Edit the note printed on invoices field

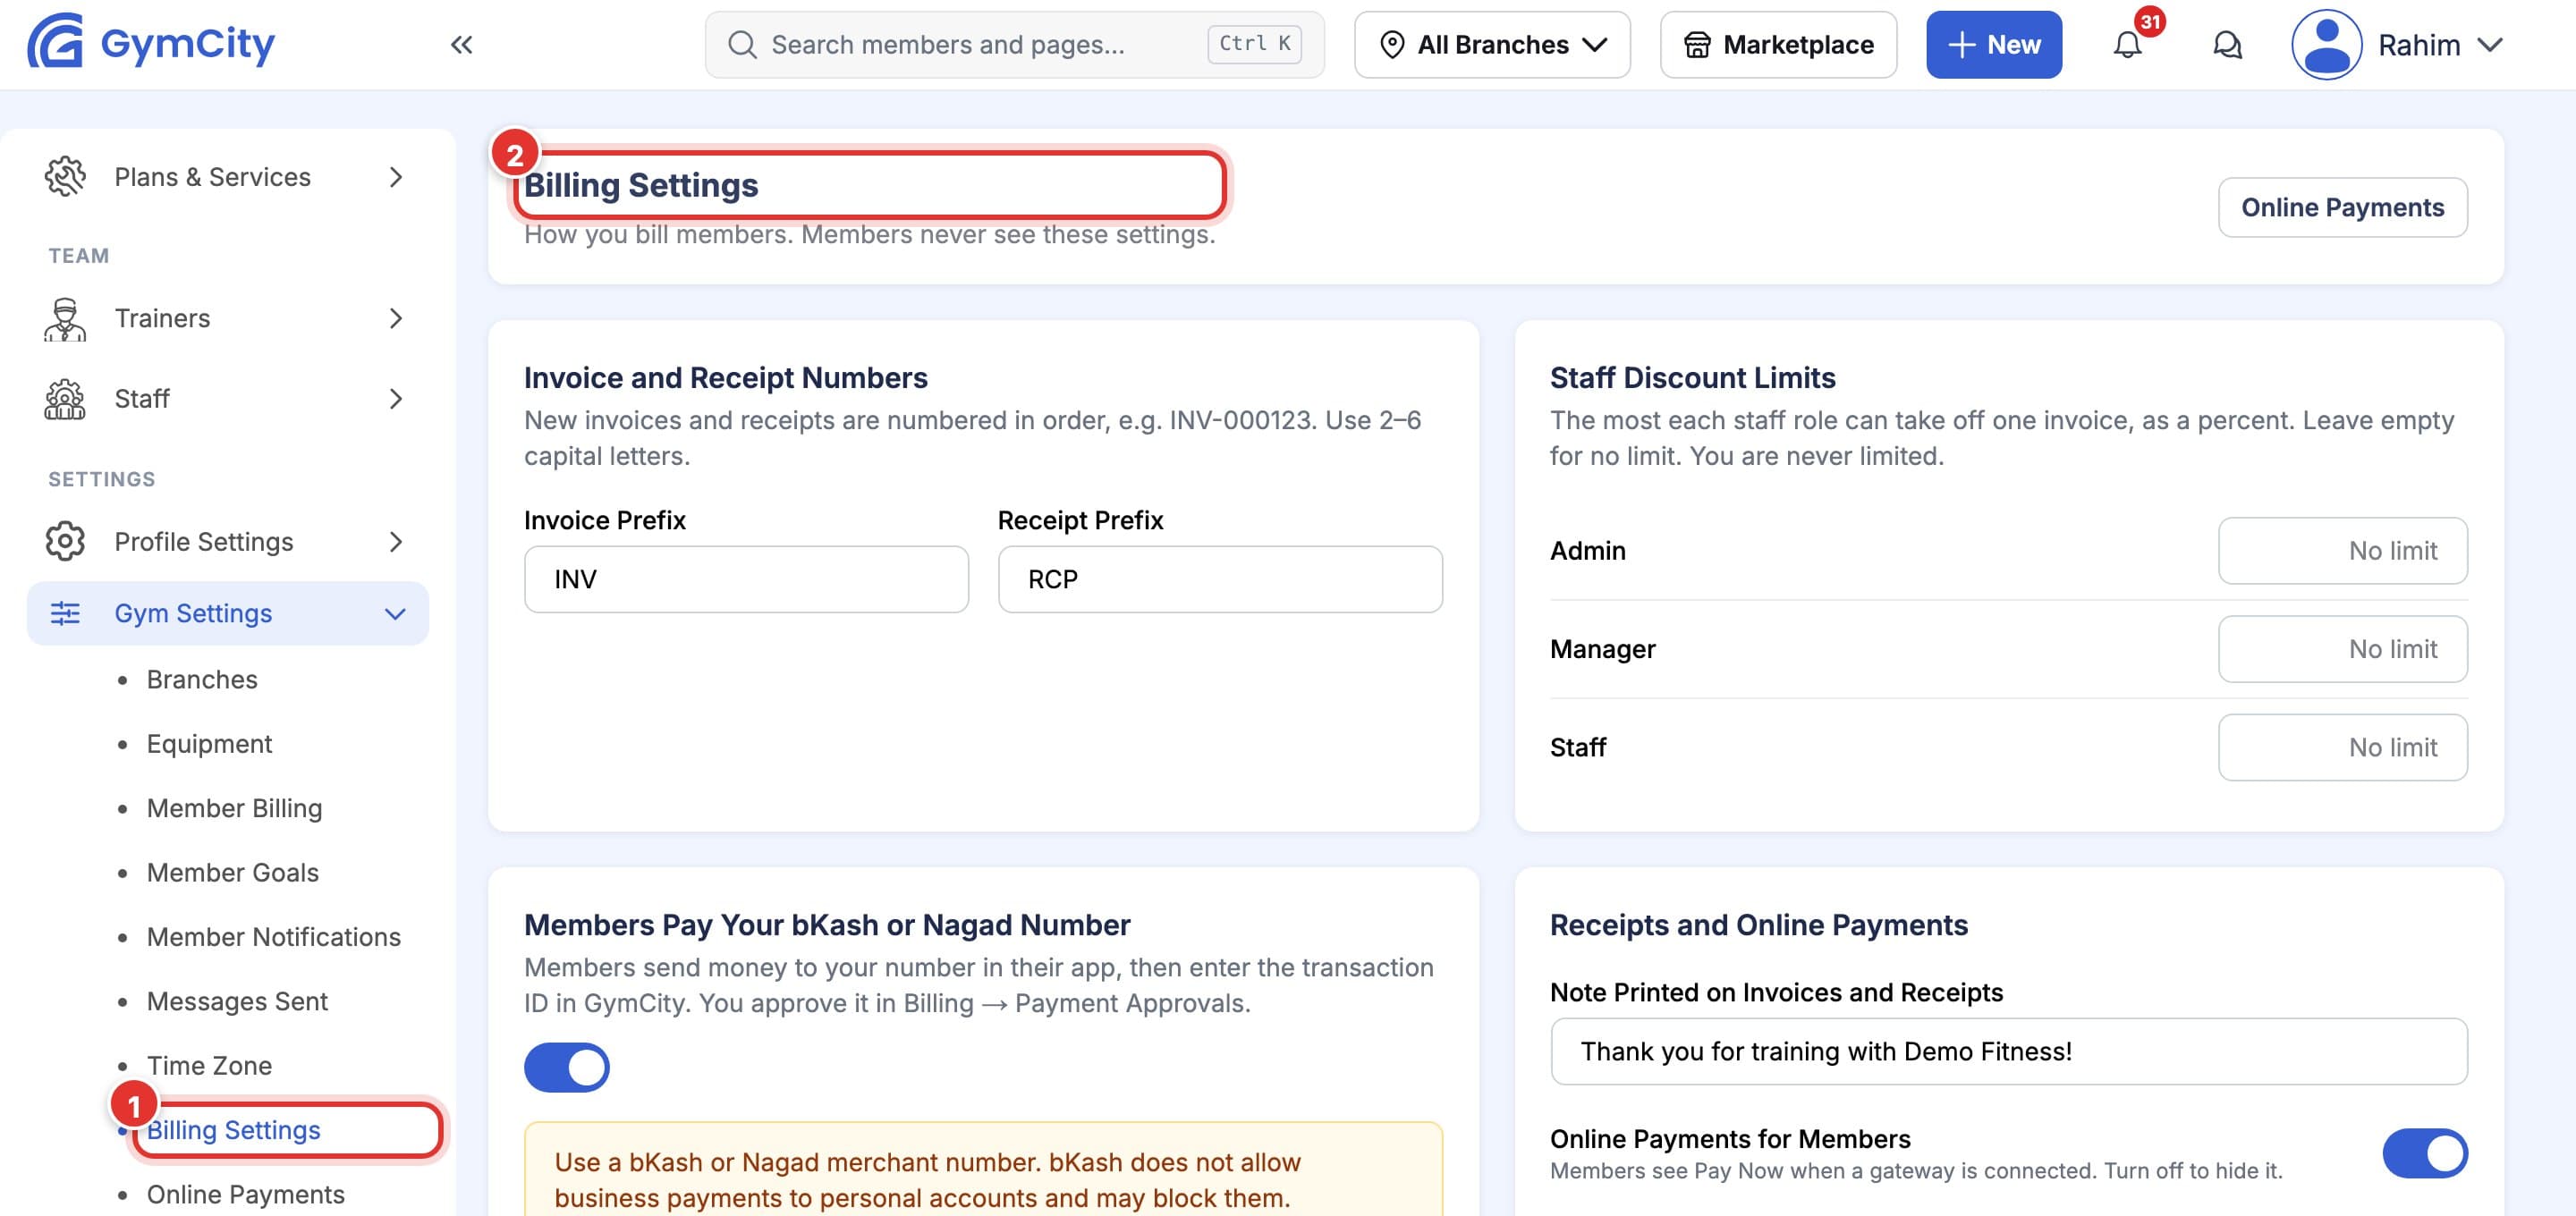[x=2008, y=1051]
